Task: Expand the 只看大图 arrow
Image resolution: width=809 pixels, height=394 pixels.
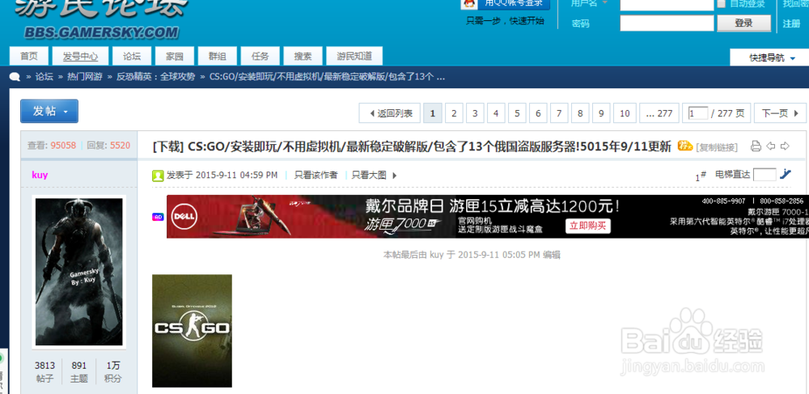Action: 394,176
